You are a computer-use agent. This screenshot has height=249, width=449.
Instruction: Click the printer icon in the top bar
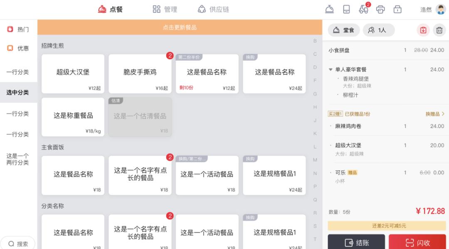point(380,8)
